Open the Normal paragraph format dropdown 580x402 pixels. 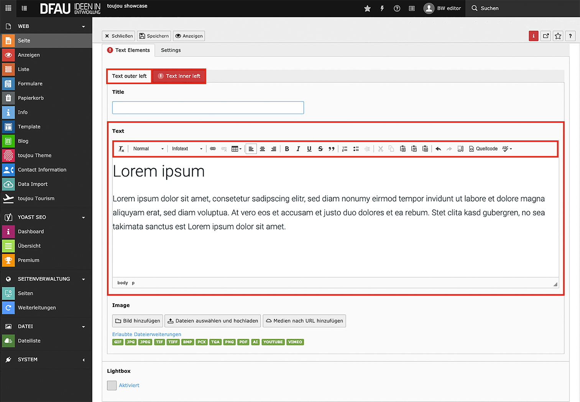coord(148,149)
